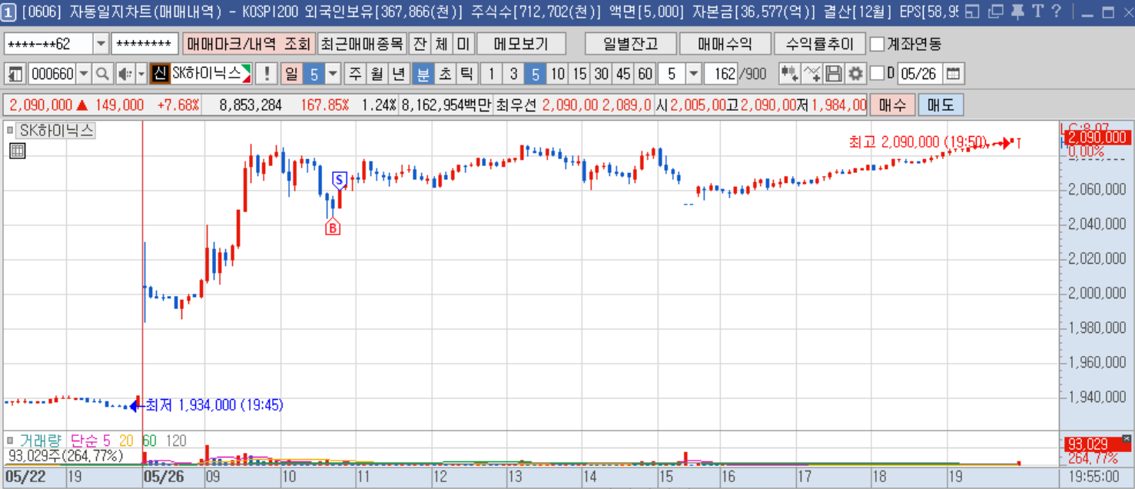Click 매매마크/내역 조회 button
Image resolution: width=1135 pixels, height=489 pixels.
pyautogui.click(x=249, y=44)
